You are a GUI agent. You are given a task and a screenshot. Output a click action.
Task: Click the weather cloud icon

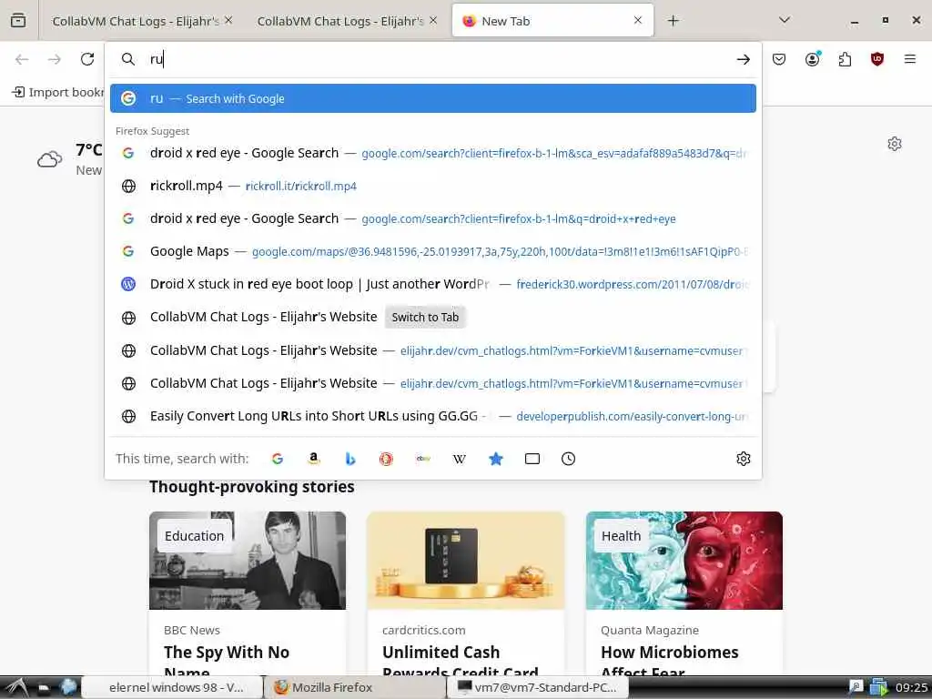tap(49, 159)
